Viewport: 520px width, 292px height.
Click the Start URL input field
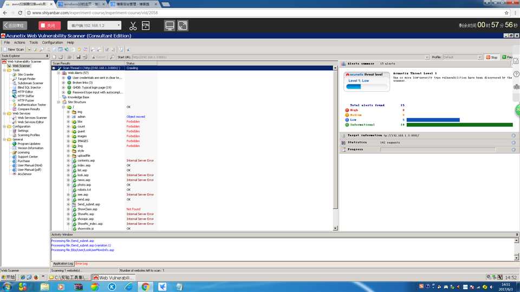278,57
